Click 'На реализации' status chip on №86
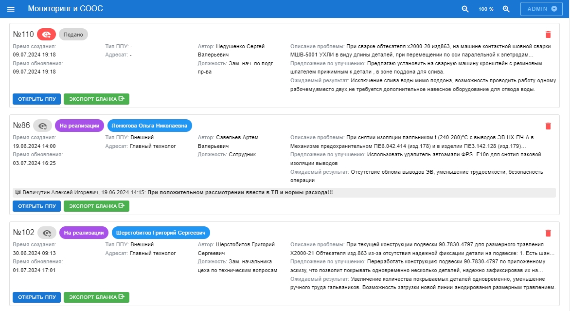 coord(79,126)
